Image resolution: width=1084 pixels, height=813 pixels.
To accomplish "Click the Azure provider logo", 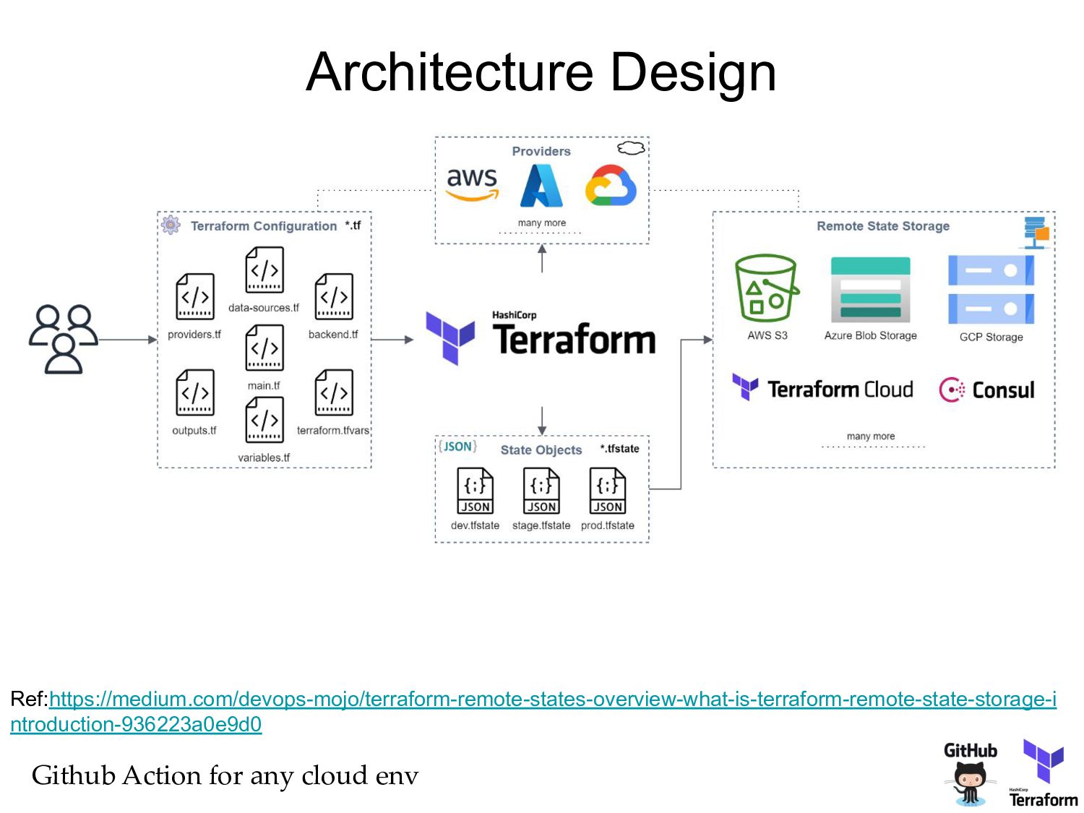I will coord(541,186).
